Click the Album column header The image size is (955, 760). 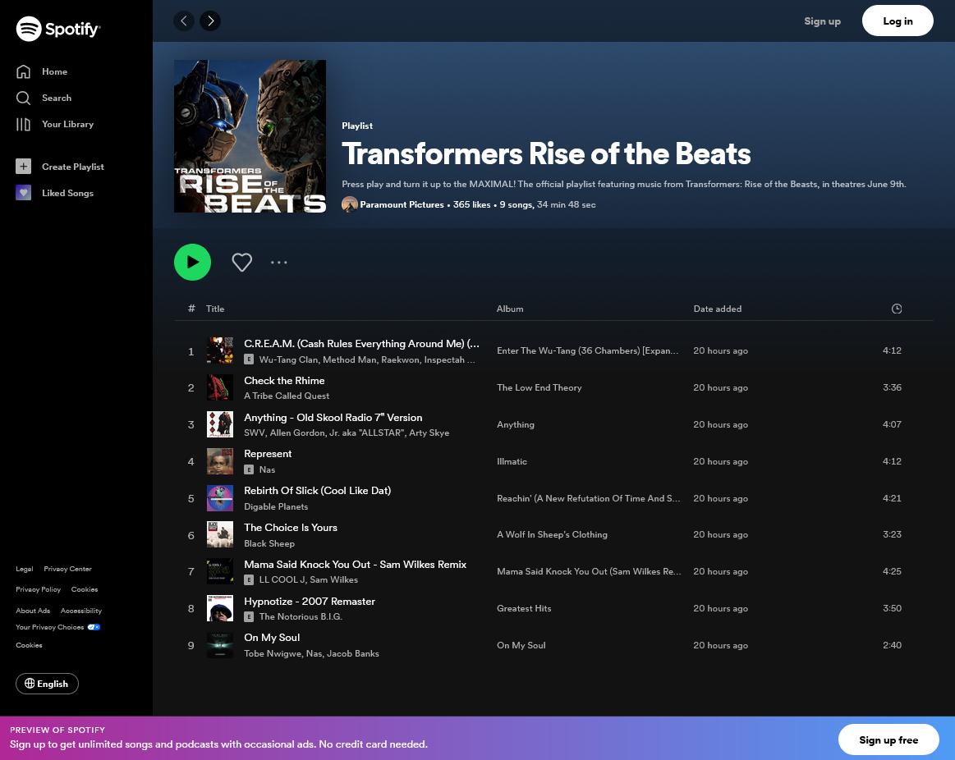510,309
